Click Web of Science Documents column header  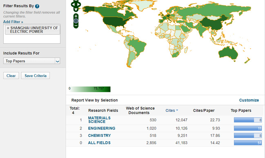140,111
